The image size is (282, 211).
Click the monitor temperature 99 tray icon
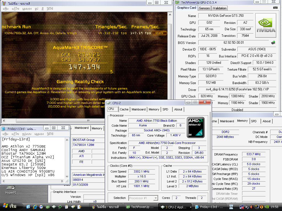coord(257,207)
